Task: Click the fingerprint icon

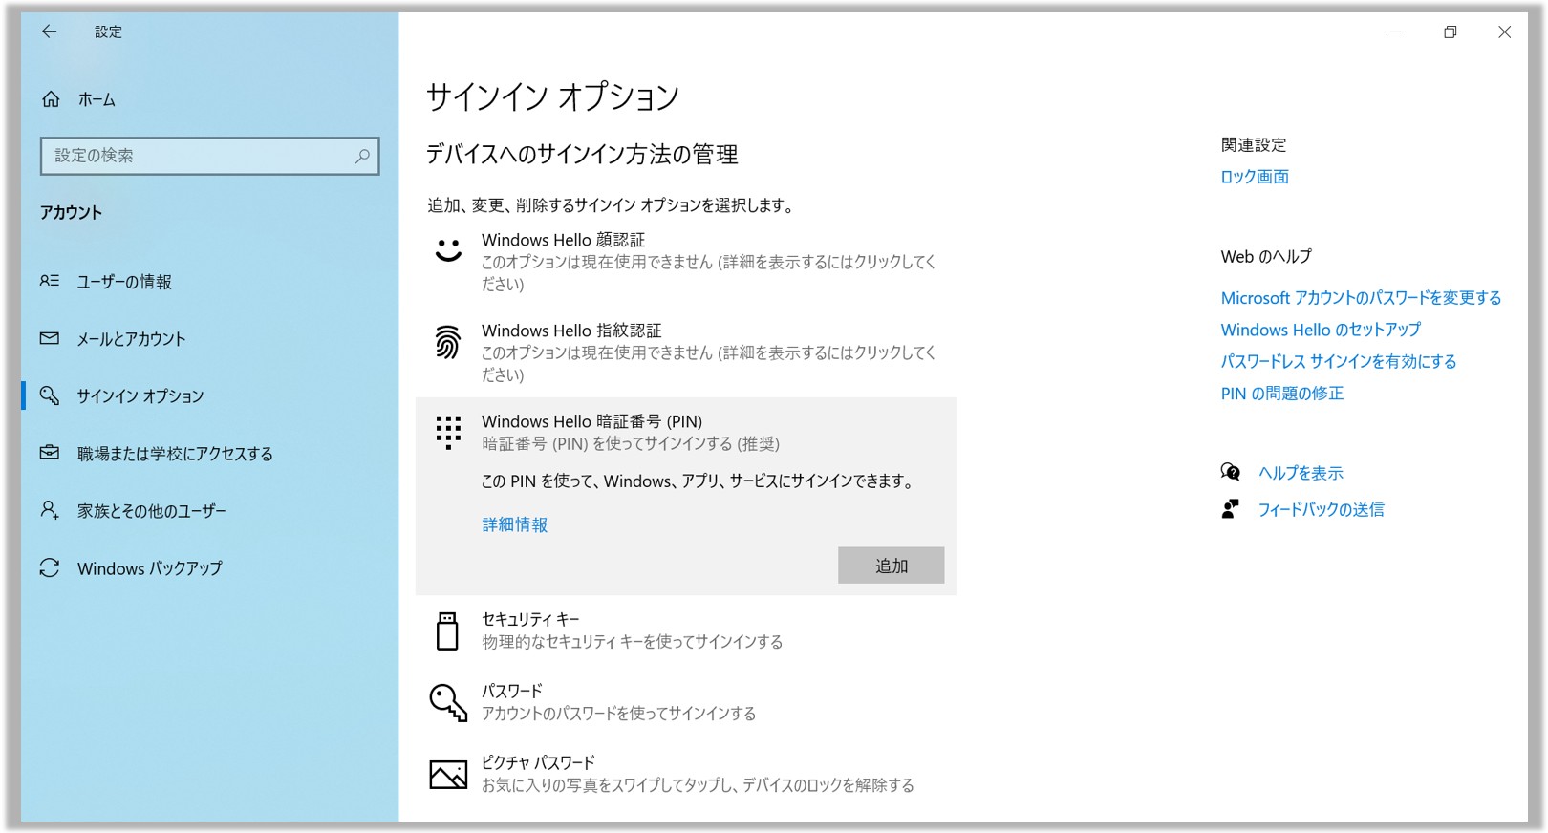Action: pos(448,342)
